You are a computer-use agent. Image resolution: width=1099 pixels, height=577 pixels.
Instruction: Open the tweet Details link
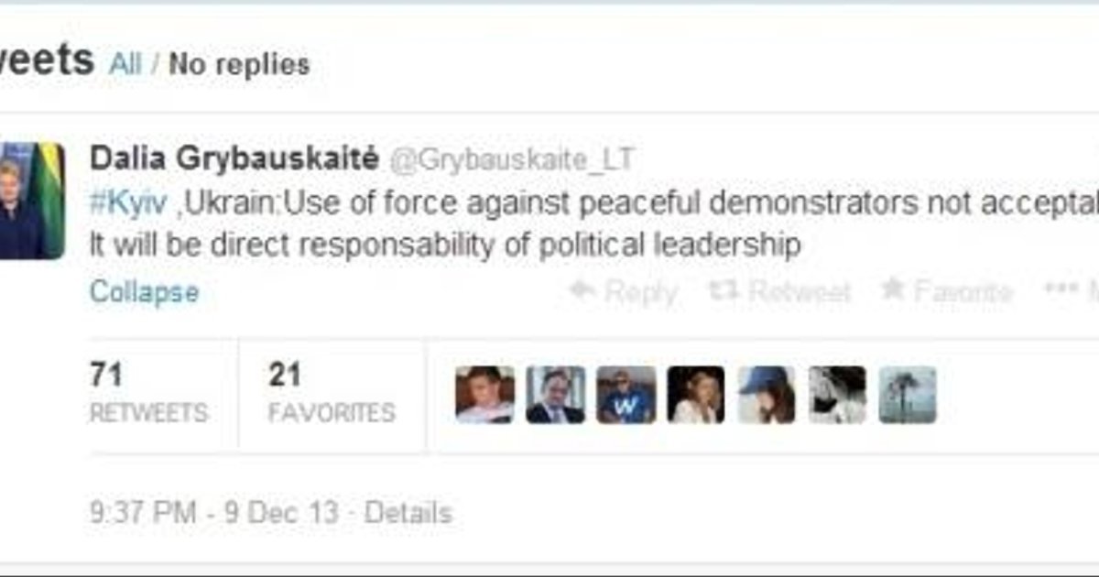[408, 513]
